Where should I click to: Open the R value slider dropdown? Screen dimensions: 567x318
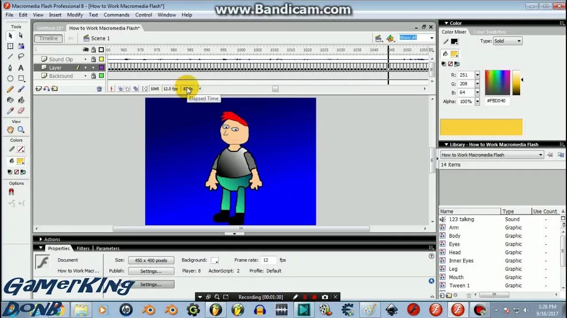pyautogui.click(x=477, y=75)
